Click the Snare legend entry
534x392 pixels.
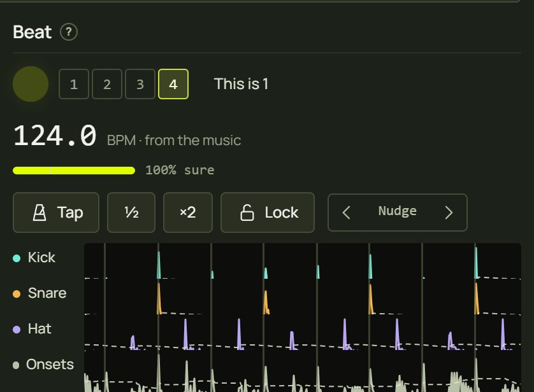[40, 293]
